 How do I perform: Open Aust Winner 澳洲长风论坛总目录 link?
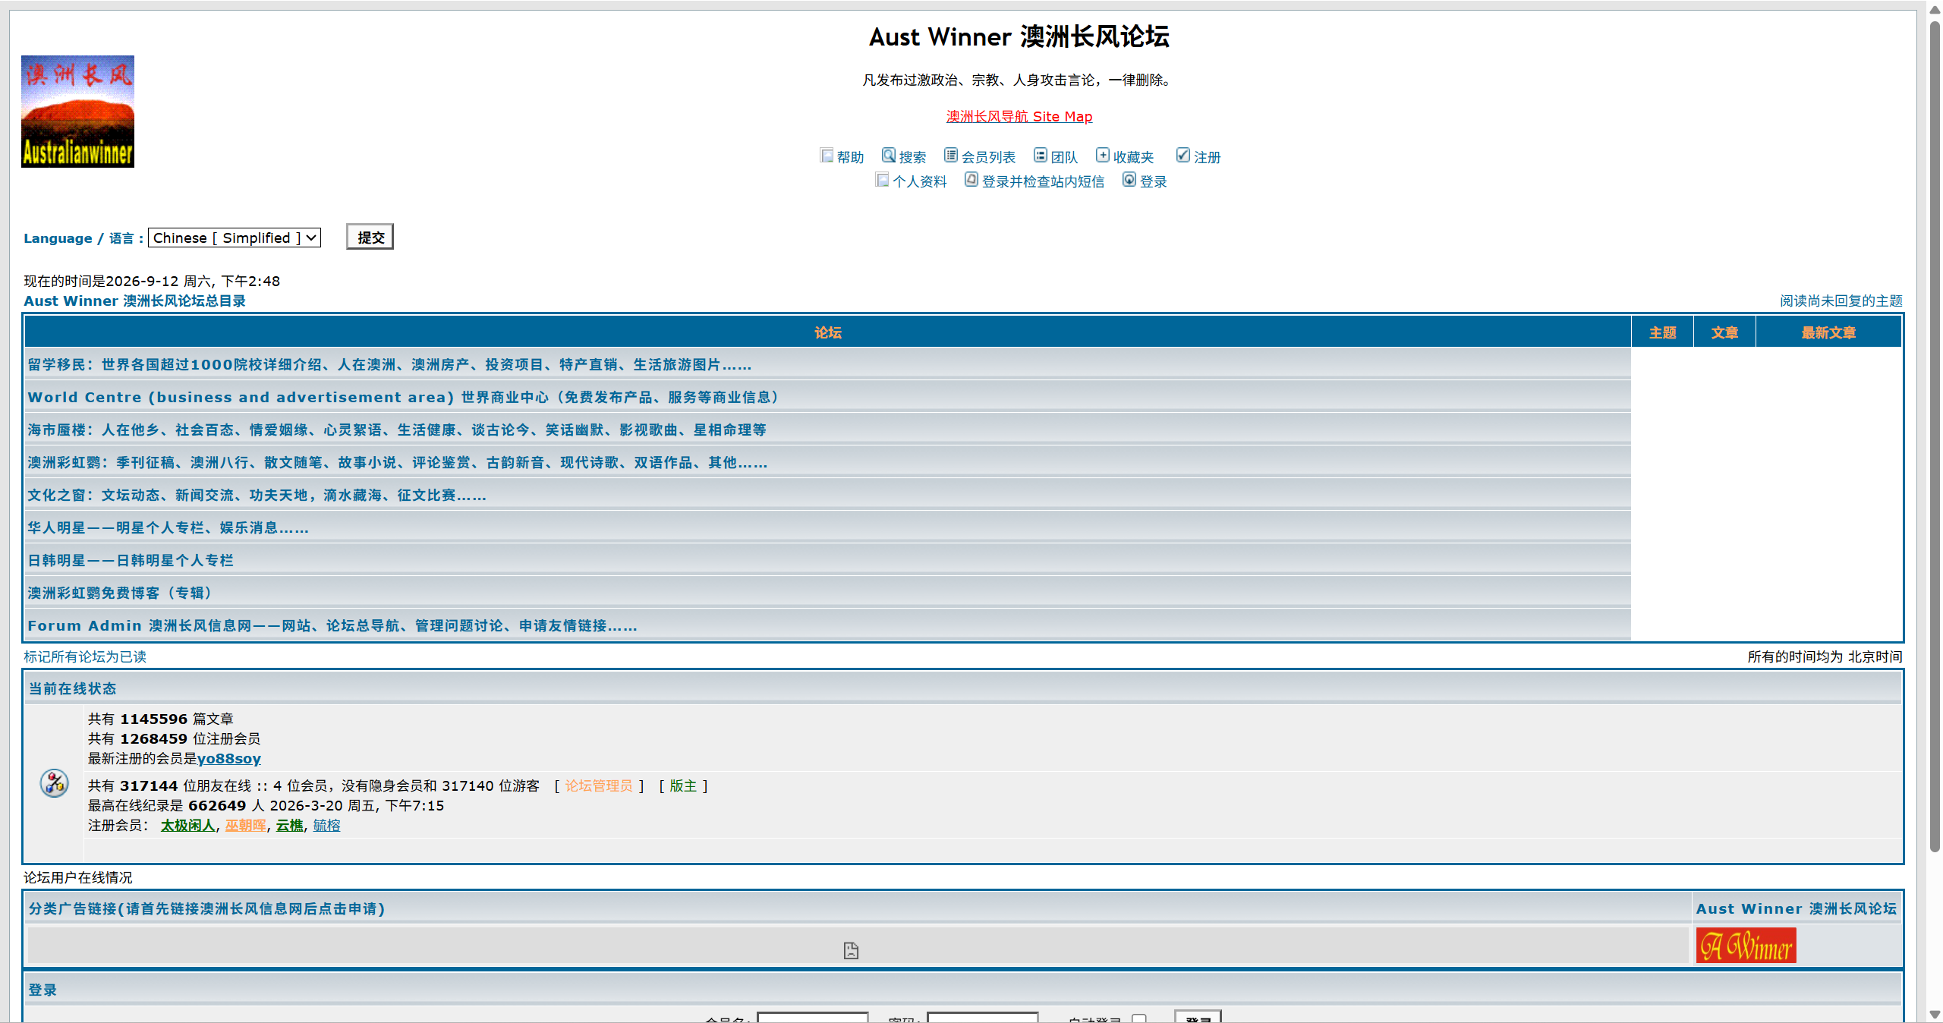[134, 301]
